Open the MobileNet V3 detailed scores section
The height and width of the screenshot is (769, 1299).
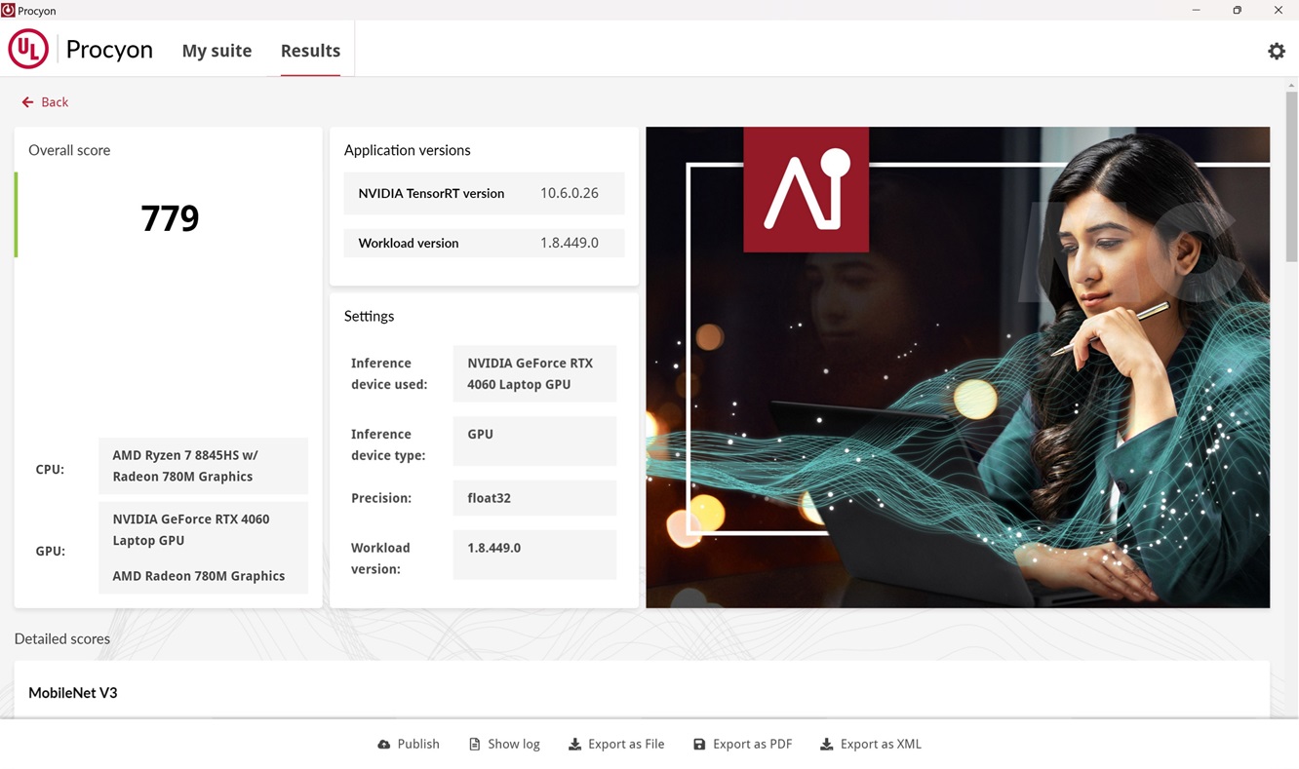[73, 693]
